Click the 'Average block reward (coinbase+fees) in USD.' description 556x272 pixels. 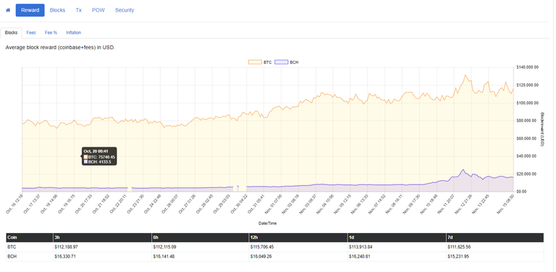60,48
